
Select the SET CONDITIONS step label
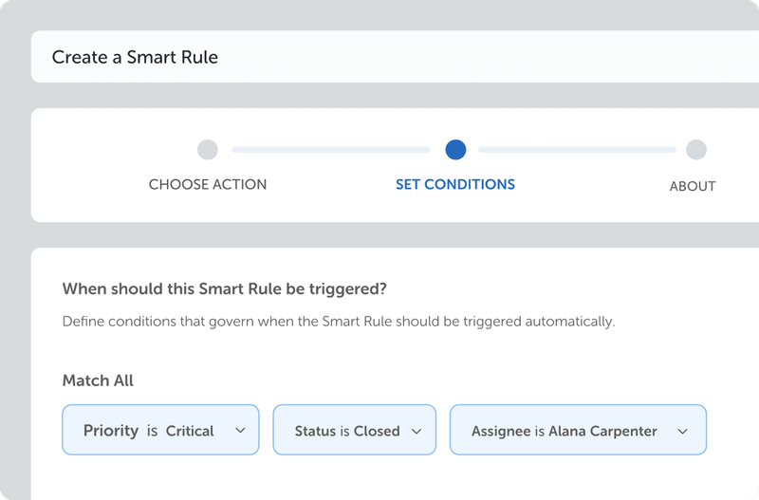pyautogui.click(x=455, y=184)
